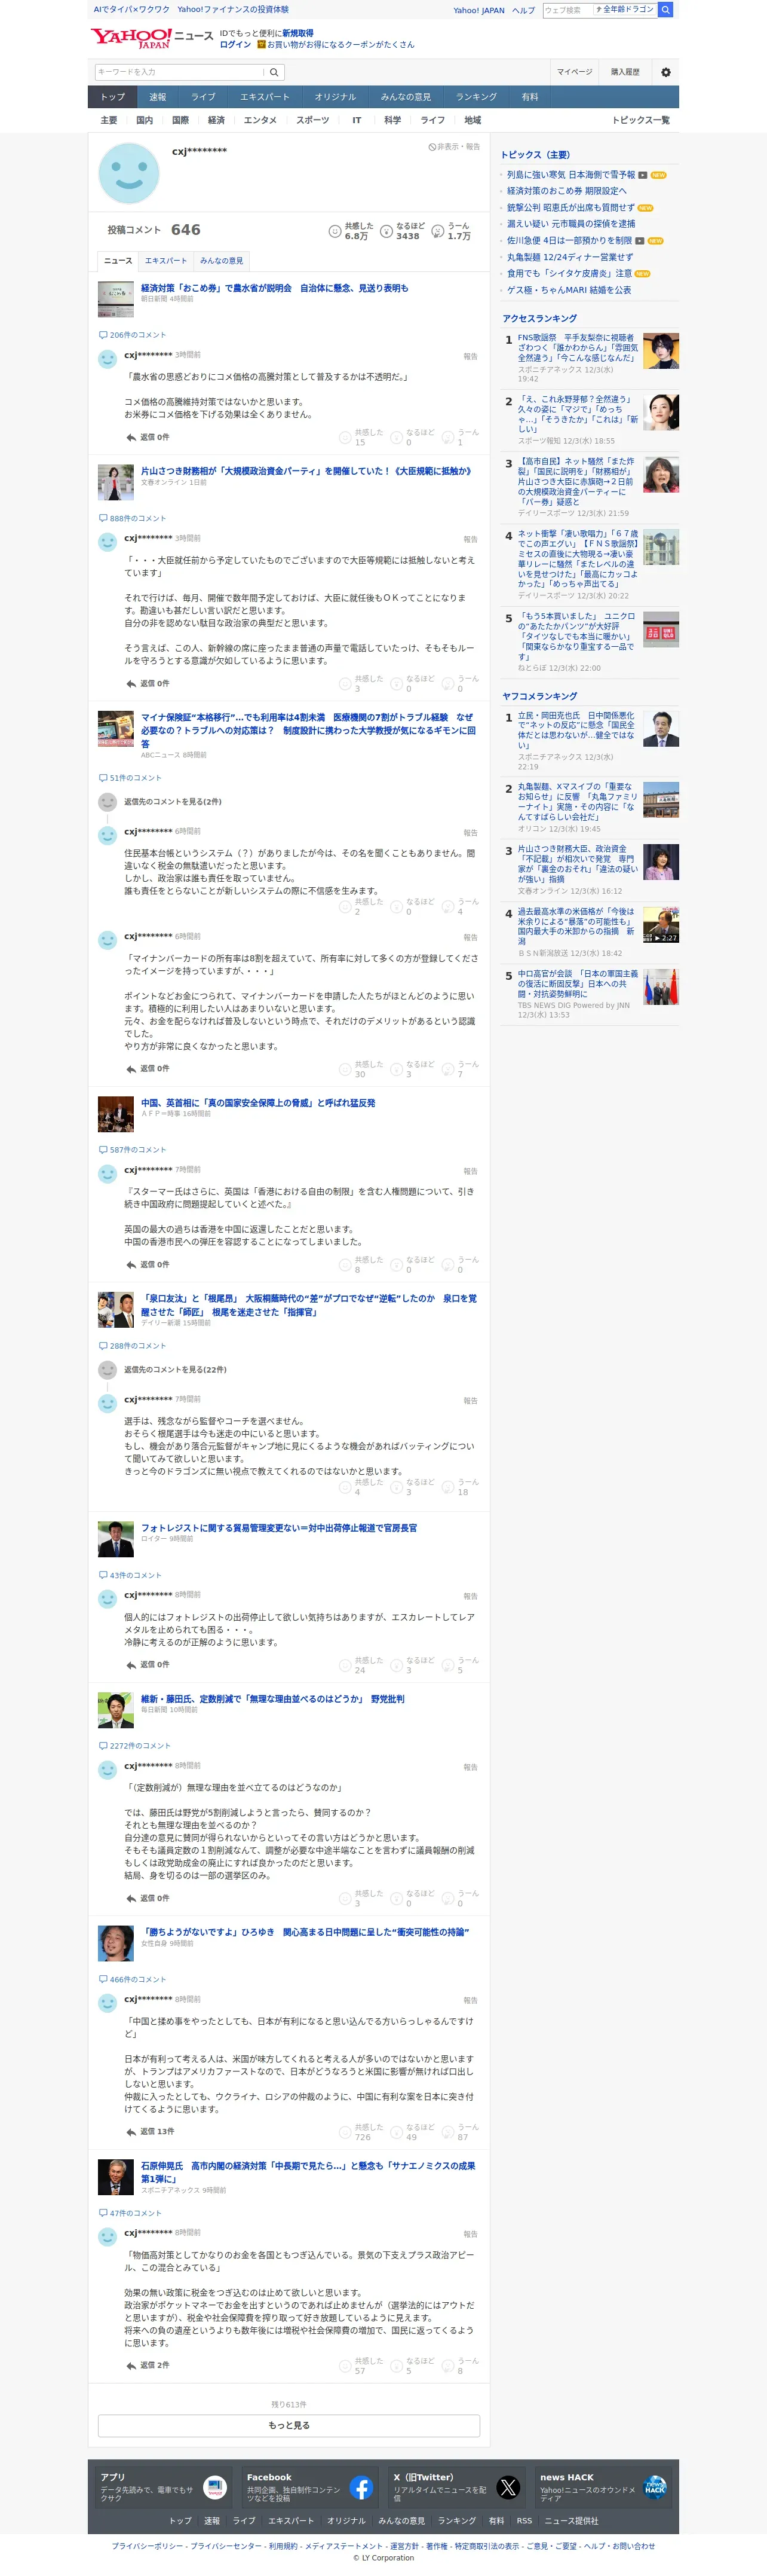Open the news HACK icon in footer
Screen dimensions: 767x2576
tap(655, 2488)
